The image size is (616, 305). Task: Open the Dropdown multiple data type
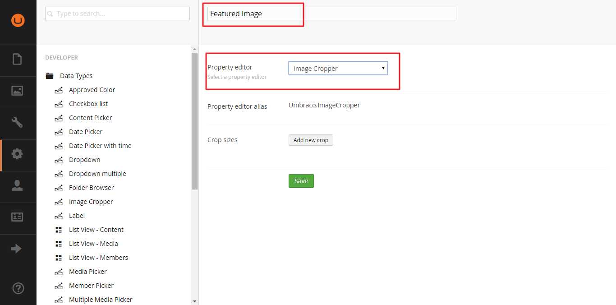97,174
